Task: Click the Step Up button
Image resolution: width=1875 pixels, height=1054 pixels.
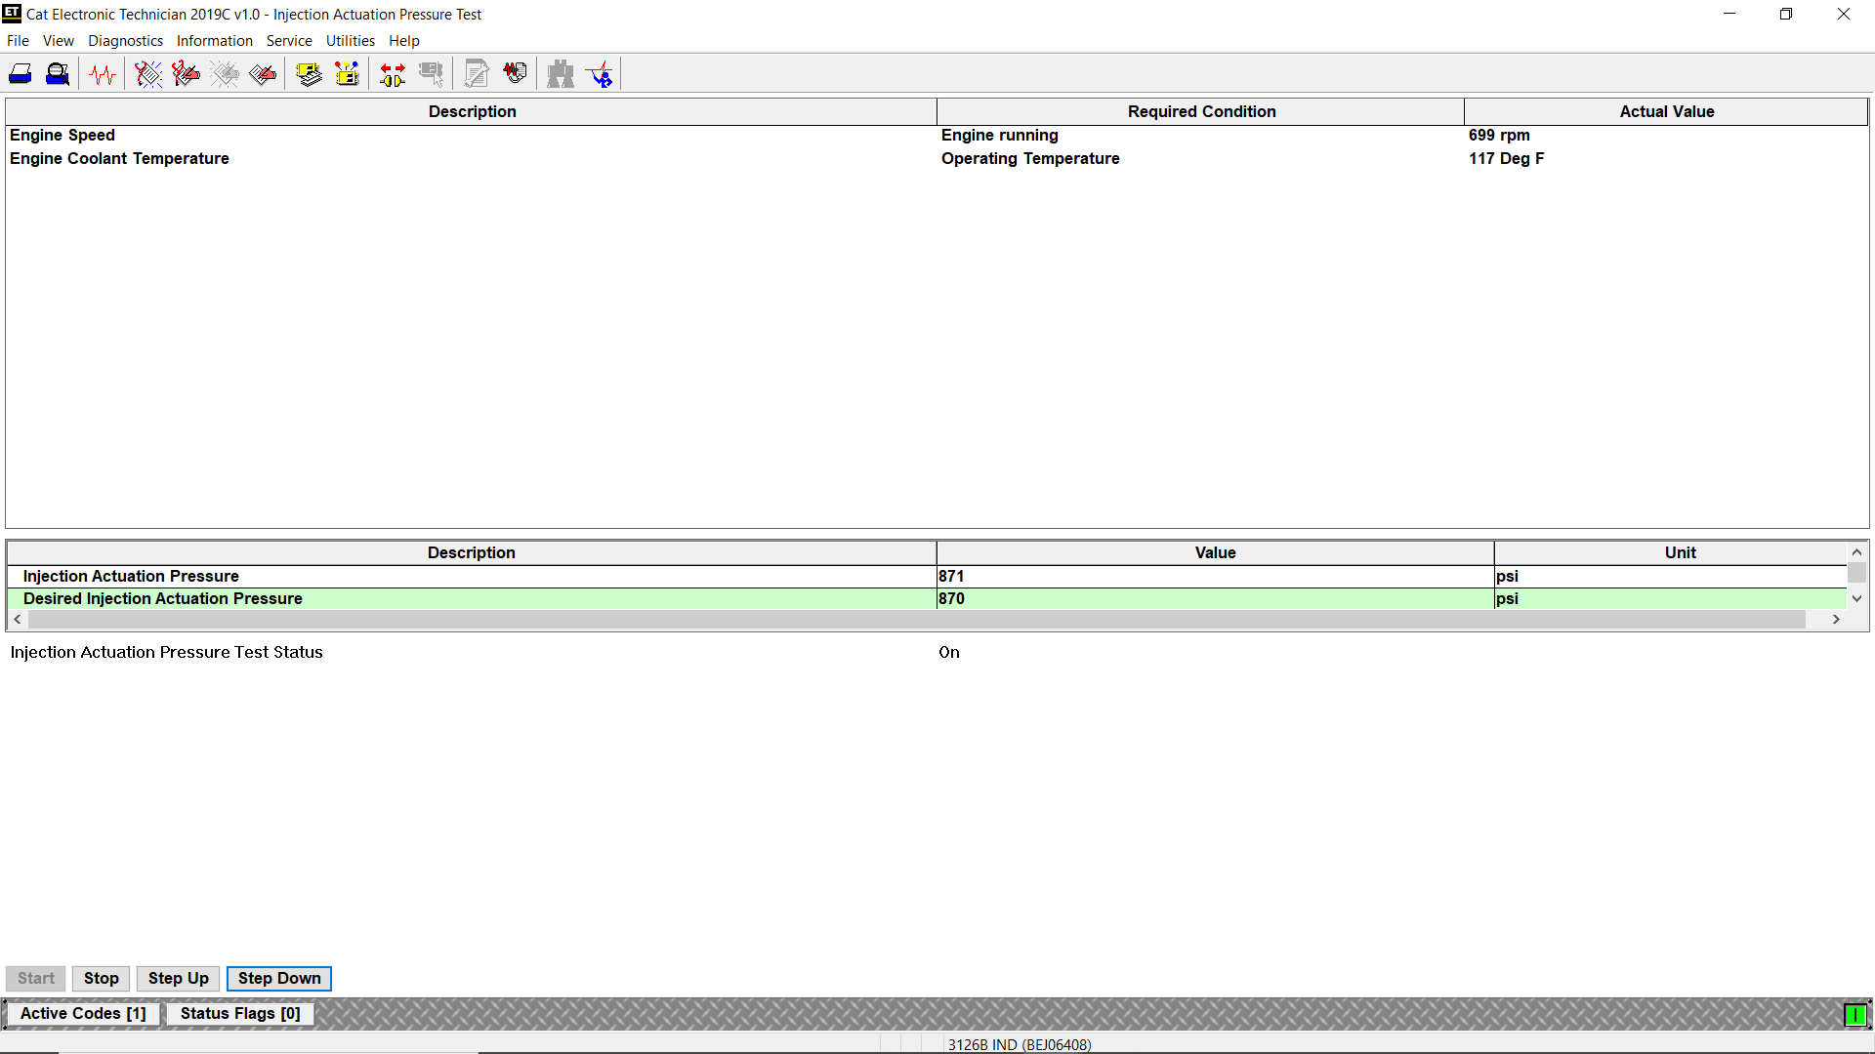Action: point(179,979)
